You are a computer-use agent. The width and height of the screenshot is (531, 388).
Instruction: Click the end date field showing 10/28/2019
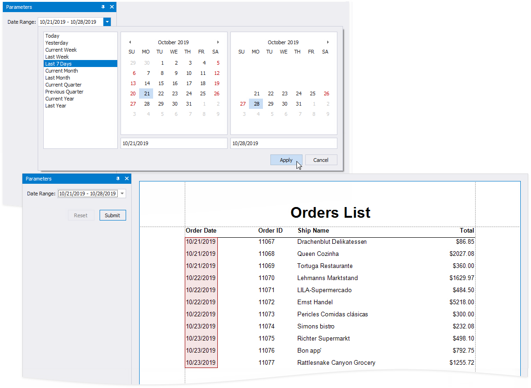(x=283, y=143)
